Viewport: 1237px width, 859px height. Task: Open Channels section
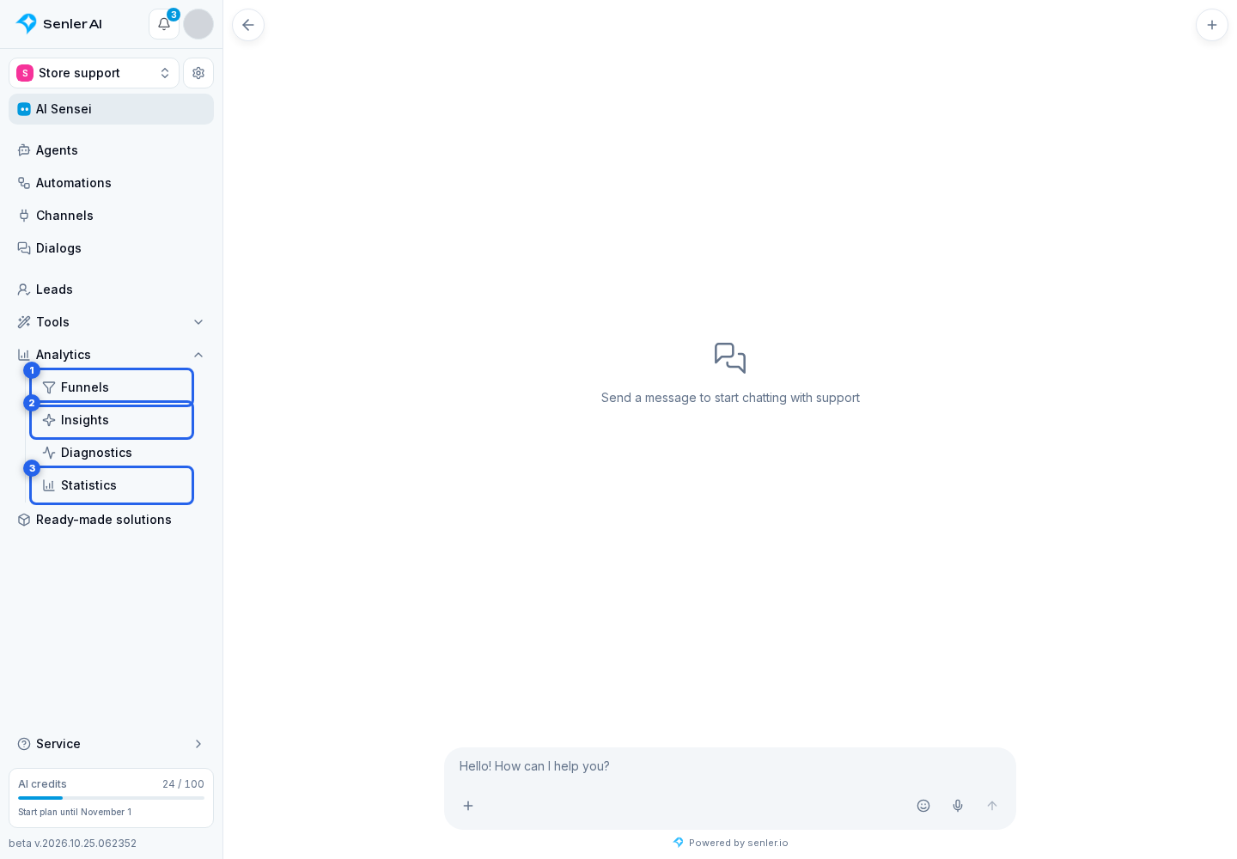(111, 216)
